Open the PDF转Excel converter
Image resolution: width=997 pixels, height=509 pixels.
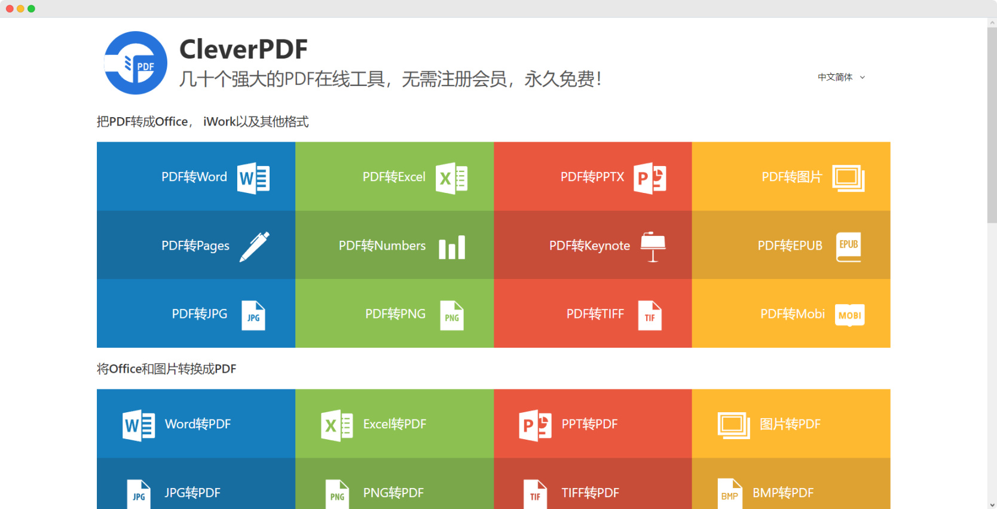[x=394, y=176]
